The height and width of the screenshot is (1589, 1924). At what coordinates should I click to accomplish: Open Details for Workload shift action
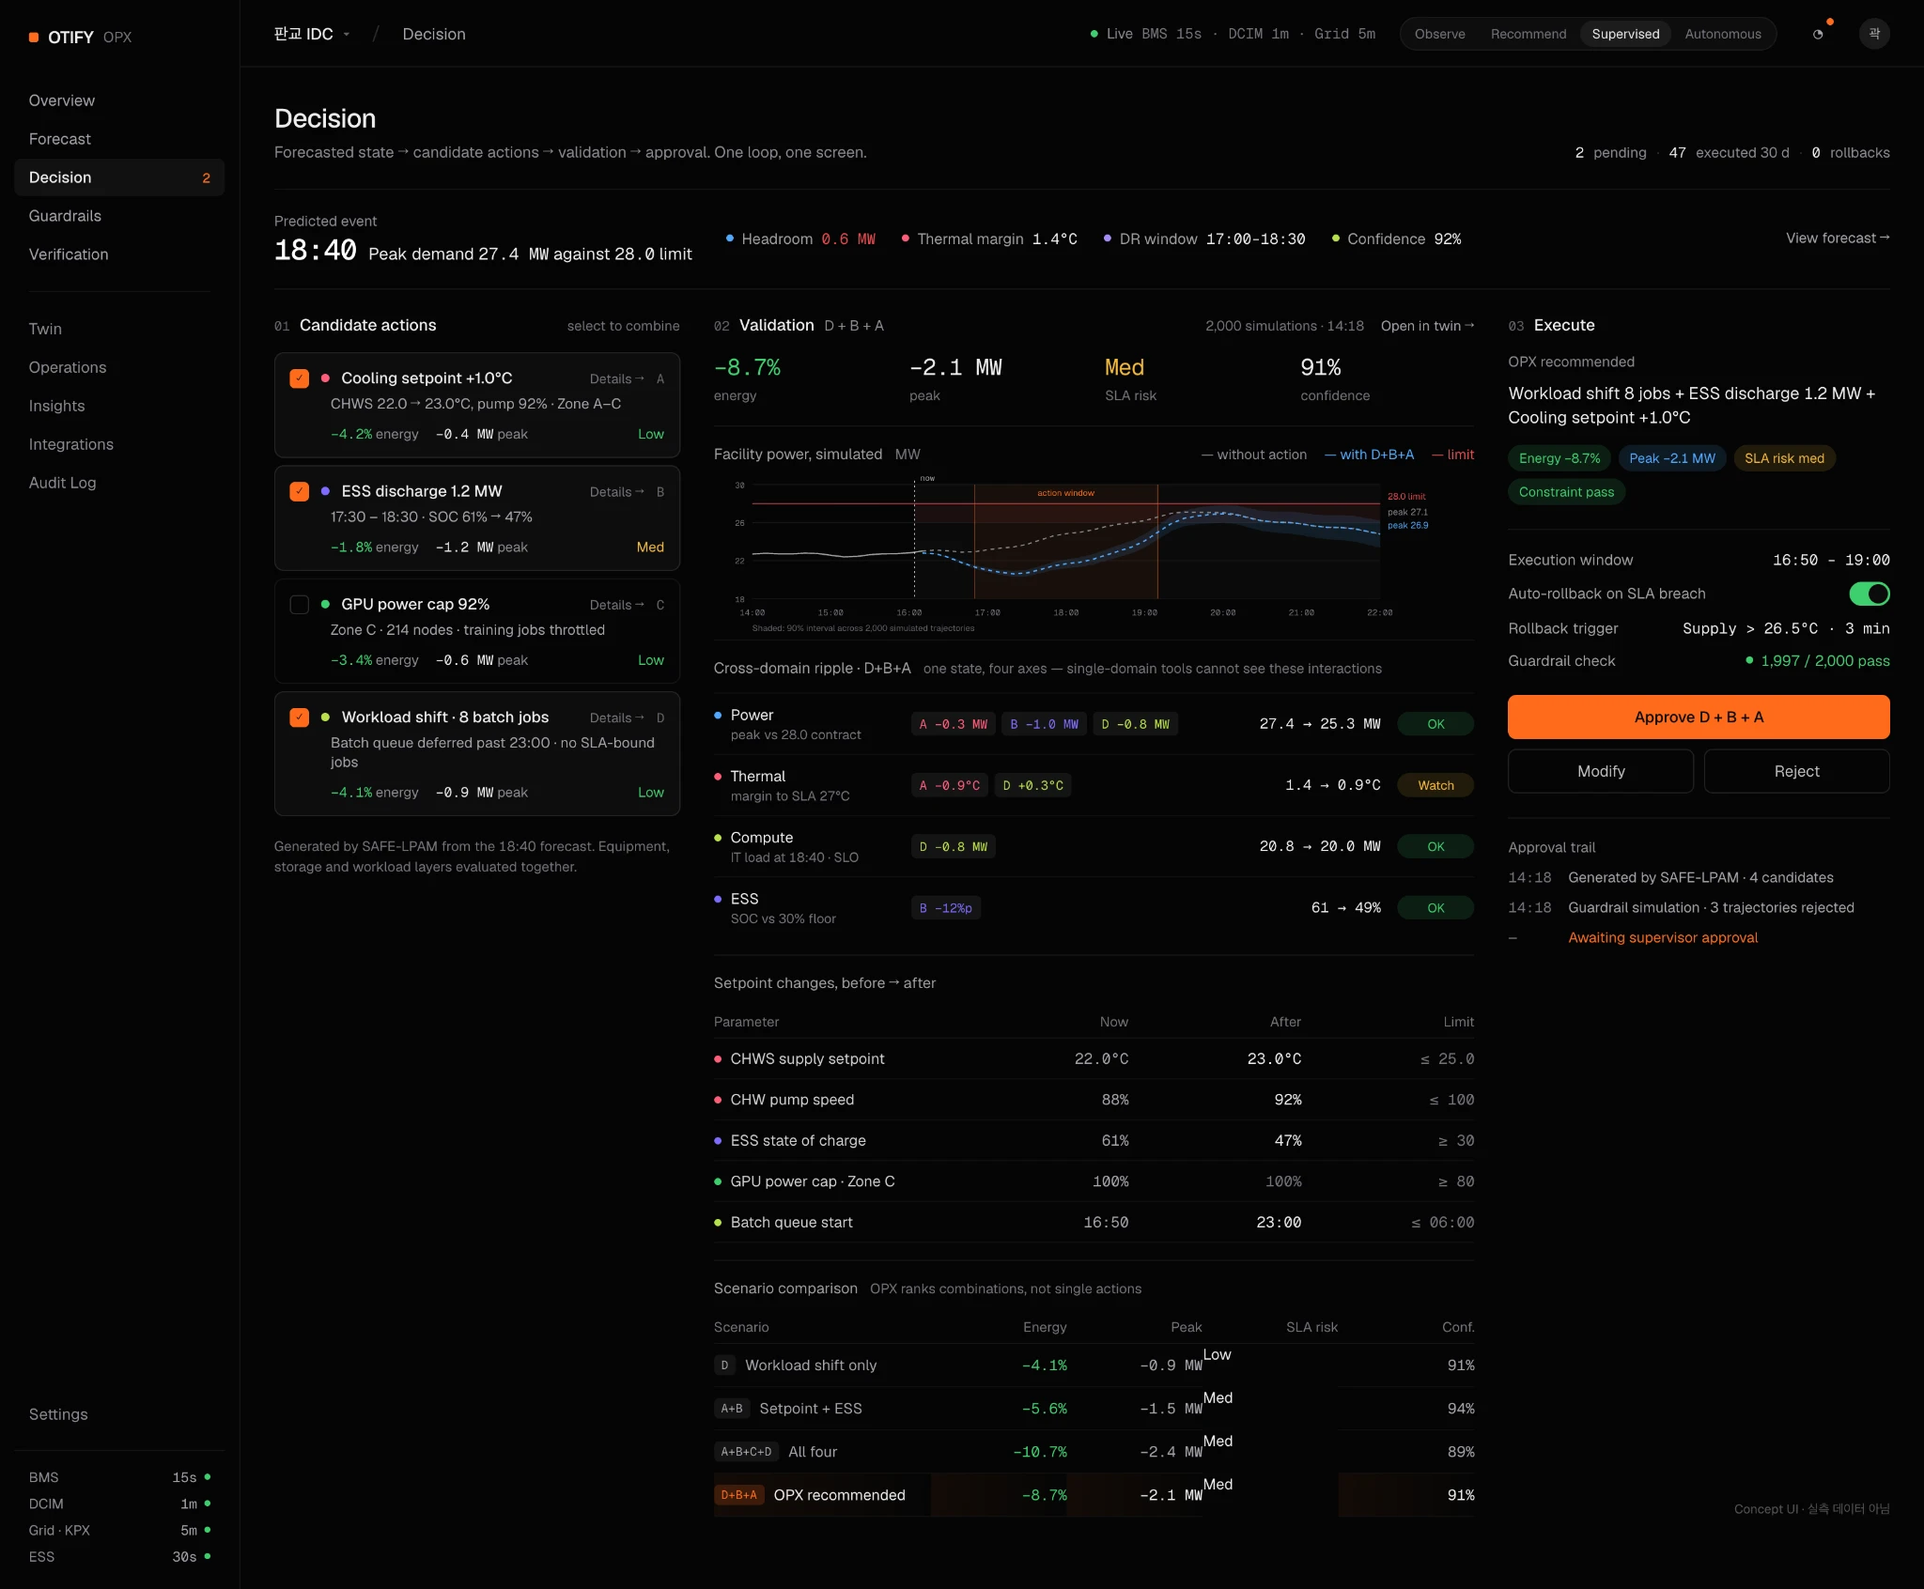click(617, 717)
